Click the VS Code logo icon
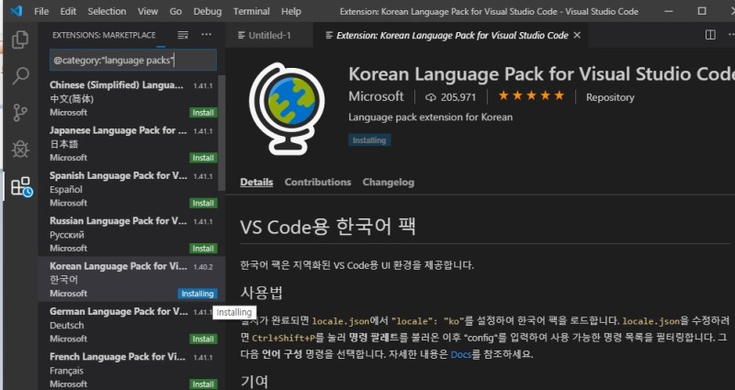Screen dimensions: 735x390 [x=17, y=11]
